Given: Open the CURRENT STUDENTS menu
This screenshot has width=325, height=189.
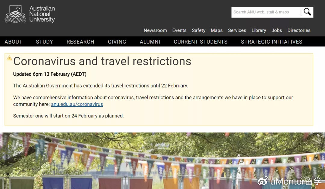Looking at the screenshot, I should 200,42.
